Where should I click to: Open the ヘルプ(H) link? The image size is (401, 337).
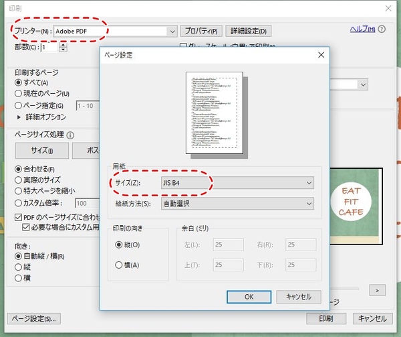click(363, 29)
